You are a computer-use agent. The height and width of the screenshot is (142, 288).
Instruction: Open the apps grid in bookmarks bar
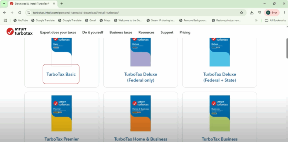[5, 20]
